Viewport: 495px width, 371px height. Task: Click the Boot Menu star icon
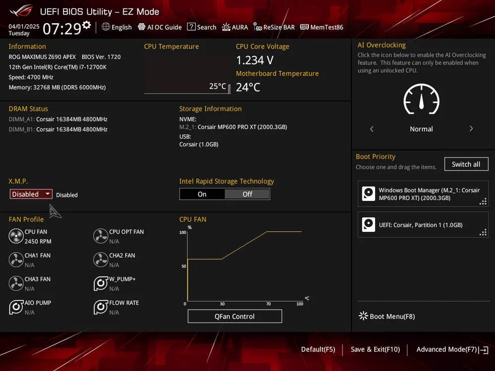363,316
